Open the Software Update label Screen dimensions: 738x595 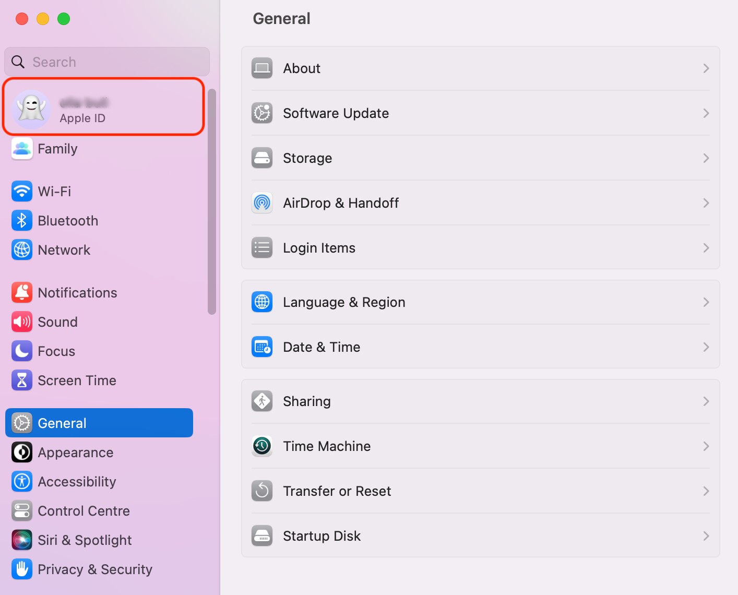(336, 113)
